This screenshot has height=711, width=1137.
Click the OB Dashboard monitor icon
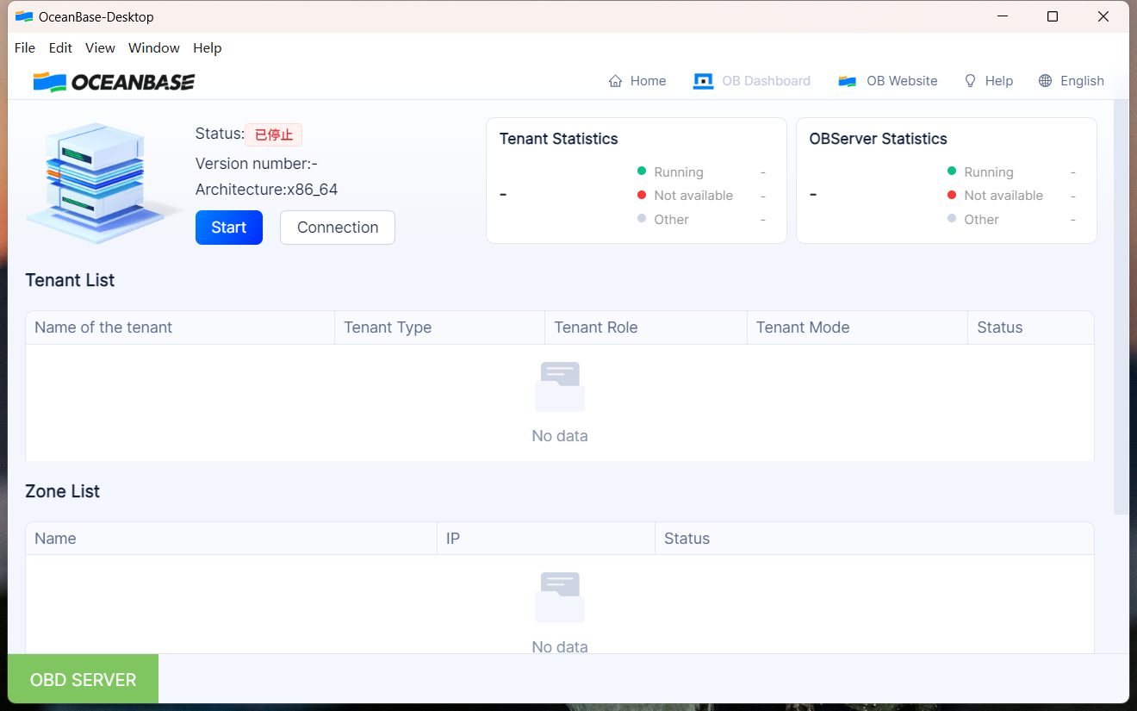(x=703, y=81)
